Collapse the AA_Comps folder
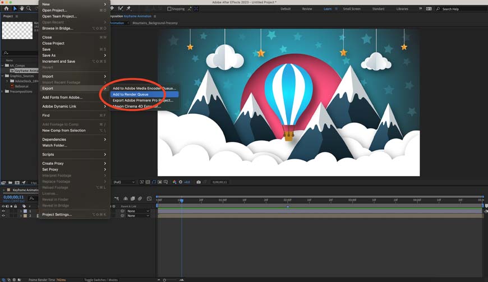Screen dimensions: 488x282 click(2, 65)
